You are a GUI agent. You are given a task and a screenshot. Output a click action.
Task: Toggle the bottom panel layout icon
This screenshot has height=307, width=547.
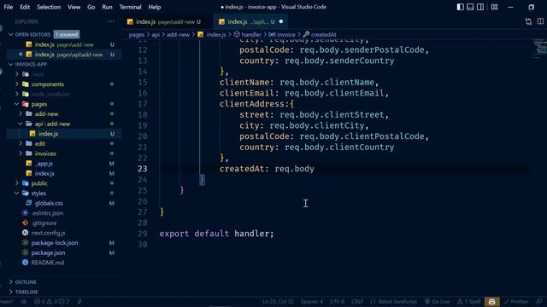click(470, 7)
